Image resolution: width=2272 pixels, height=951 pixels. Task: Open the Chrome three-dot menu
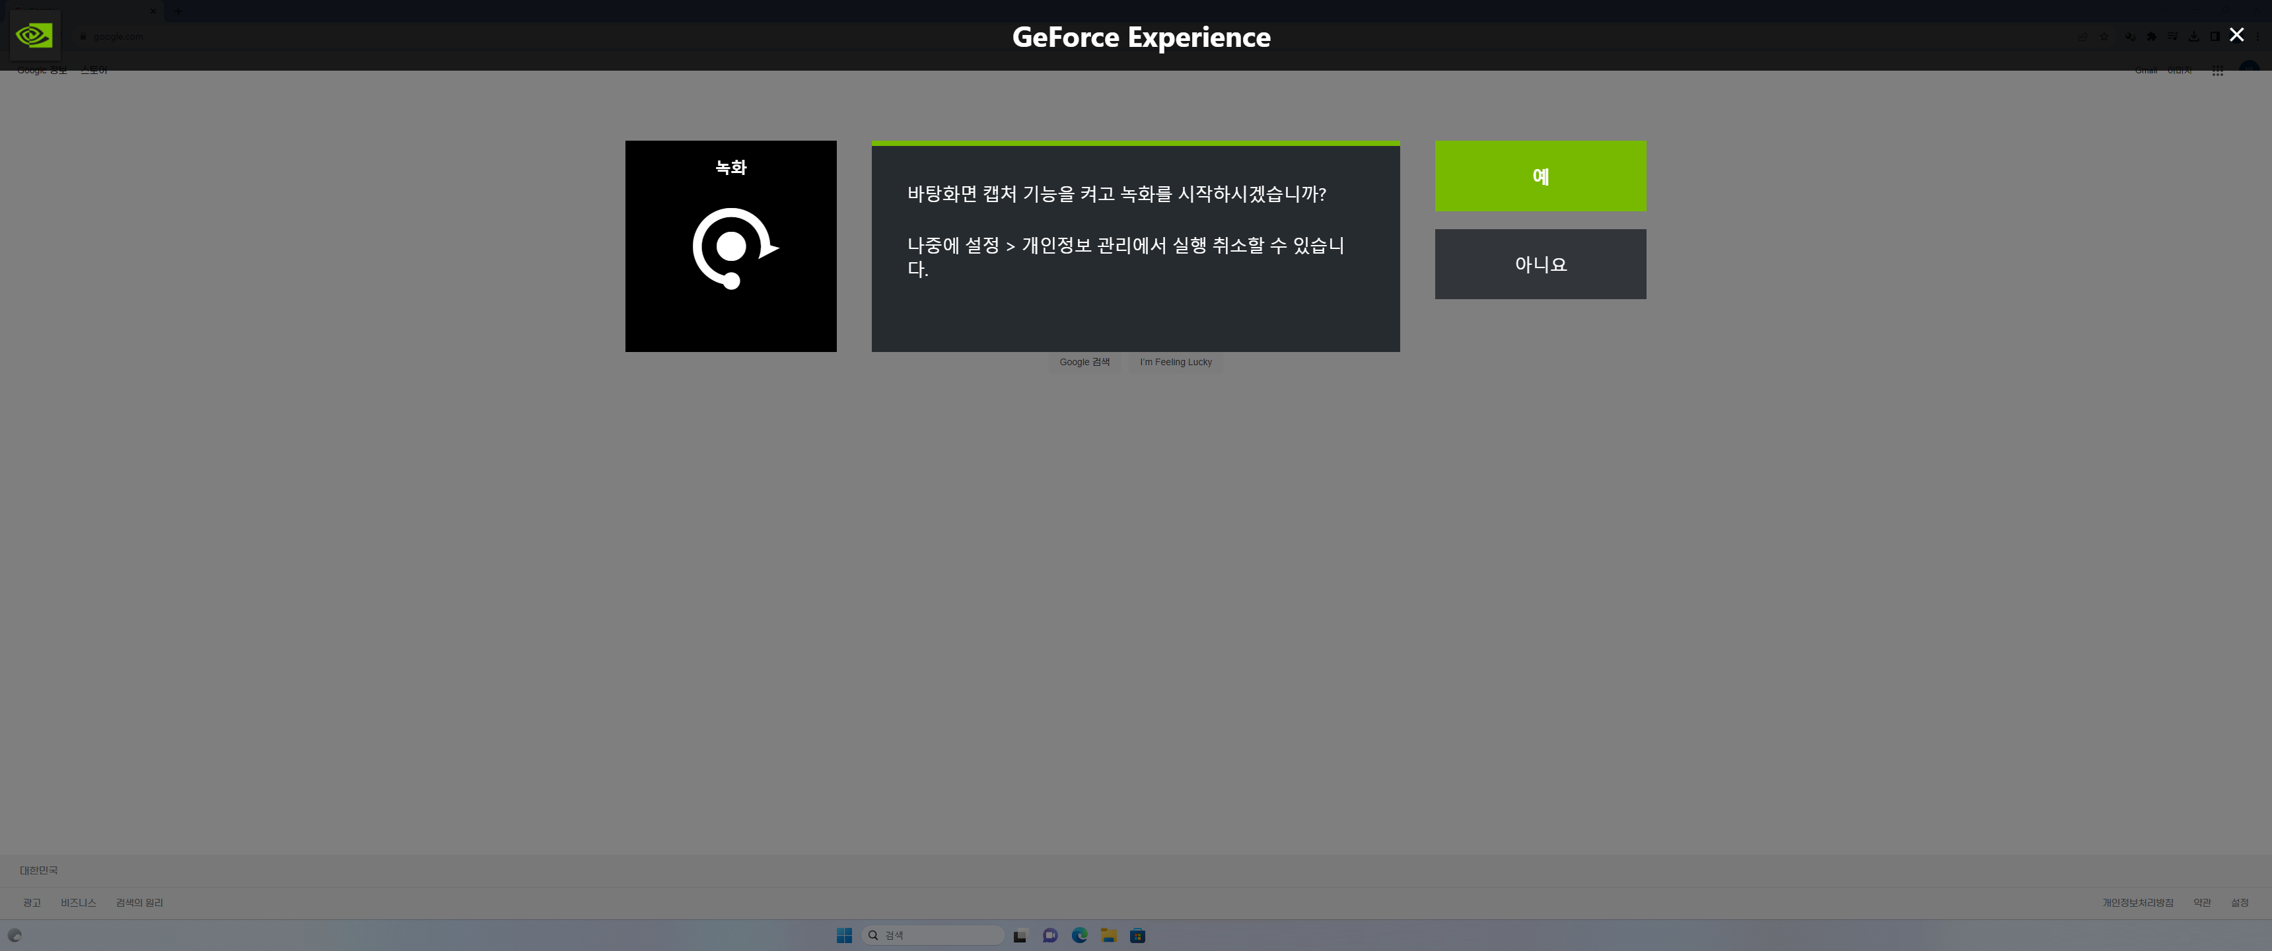(2259, 36)
